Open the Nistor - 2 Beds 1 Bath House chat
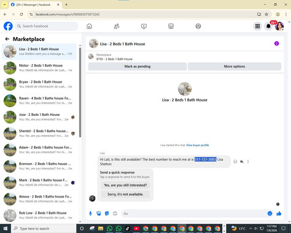The width and height of the screenshot is (291, 233). click(x=39, y=68)
